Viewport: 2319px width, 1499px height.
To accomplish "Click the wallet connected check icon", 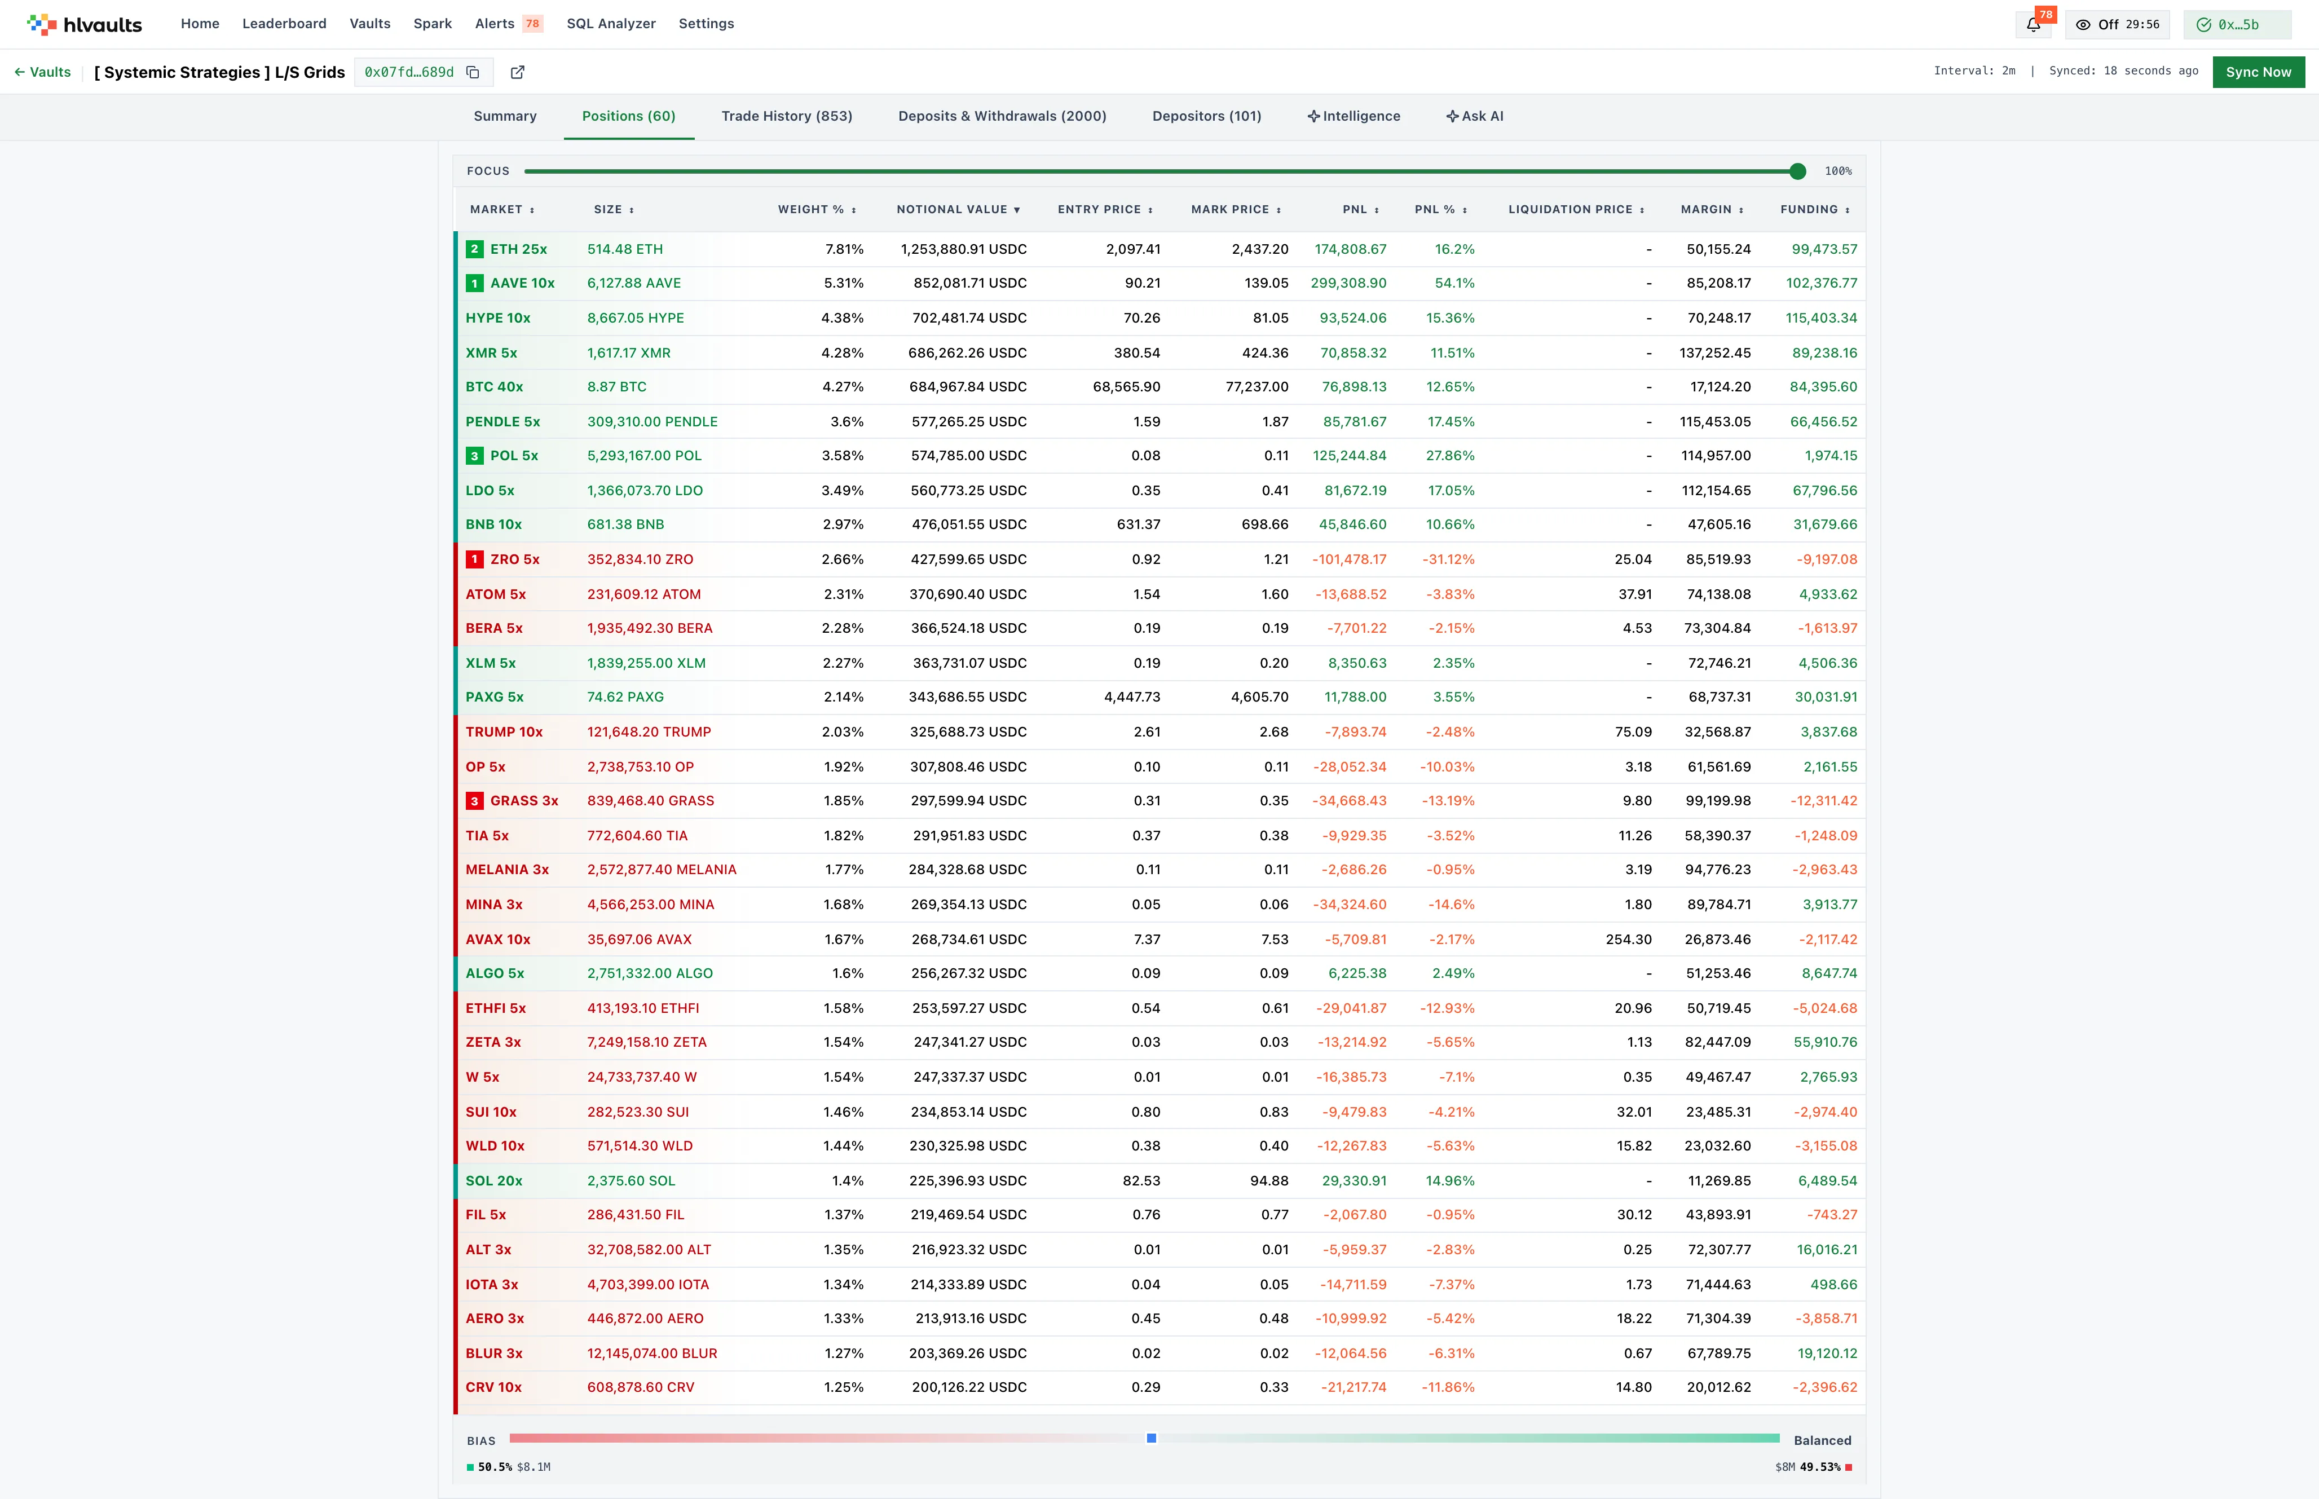I will click(x=2204, y=24).
